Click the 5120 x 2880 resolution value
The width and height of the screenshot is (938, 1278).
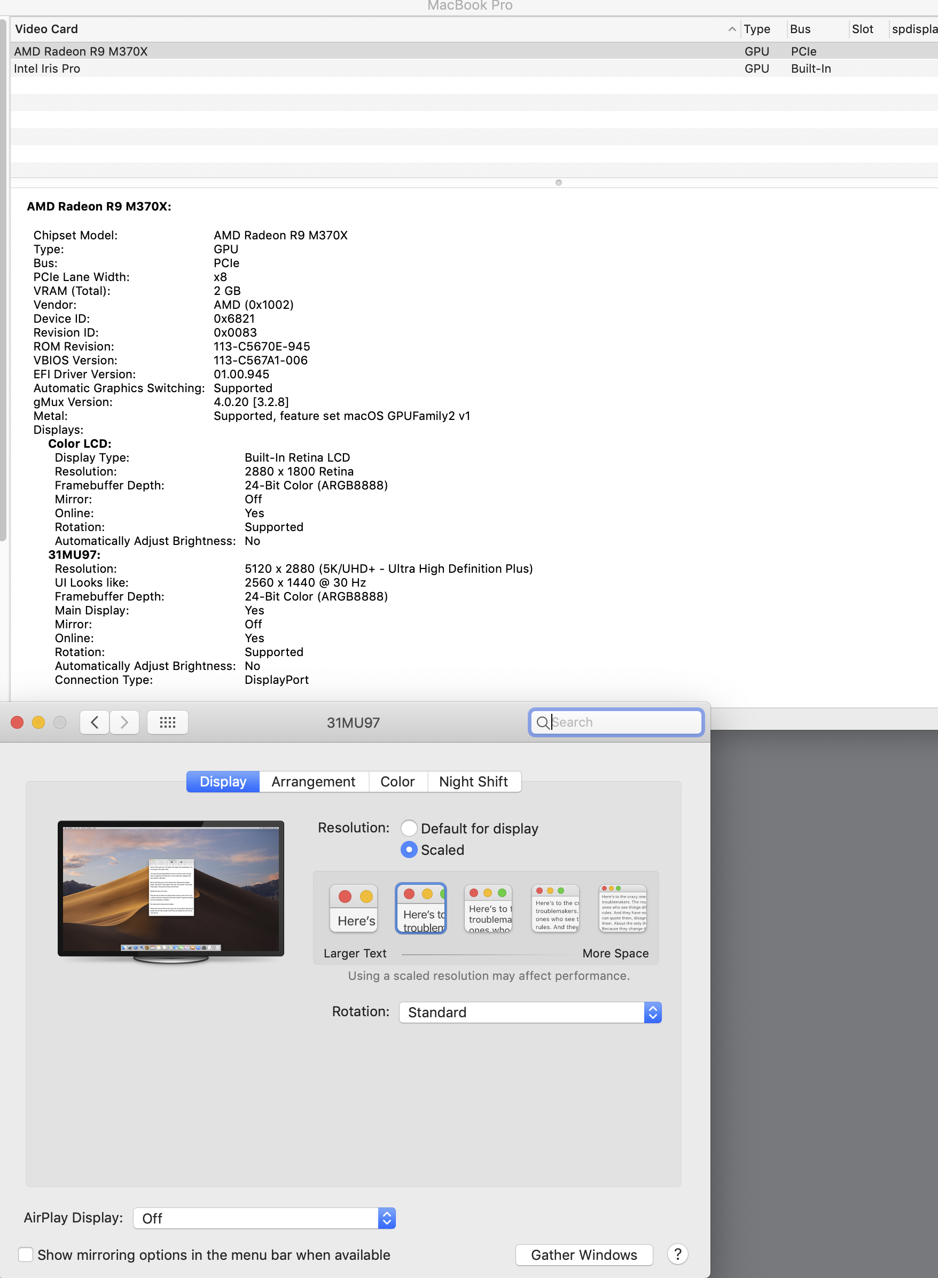point(388,568)
